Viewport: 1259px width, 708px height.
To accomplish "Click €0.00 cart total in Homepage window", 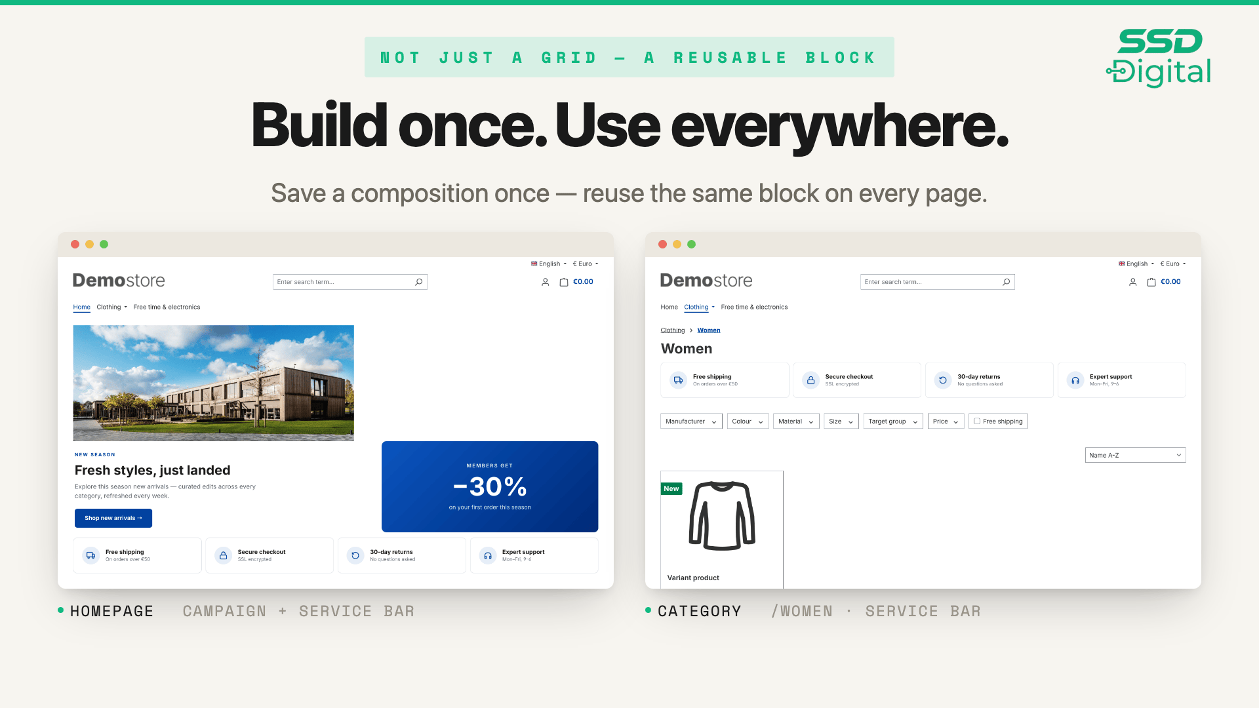I will click(x=583, y=282).
